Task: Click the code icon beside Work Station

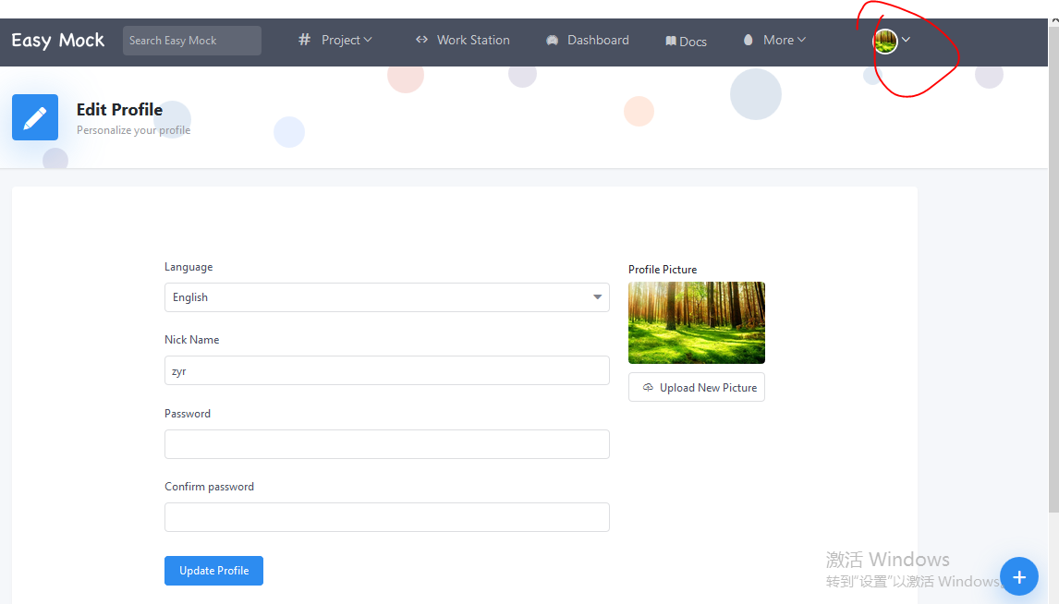Action: (421, 39)
